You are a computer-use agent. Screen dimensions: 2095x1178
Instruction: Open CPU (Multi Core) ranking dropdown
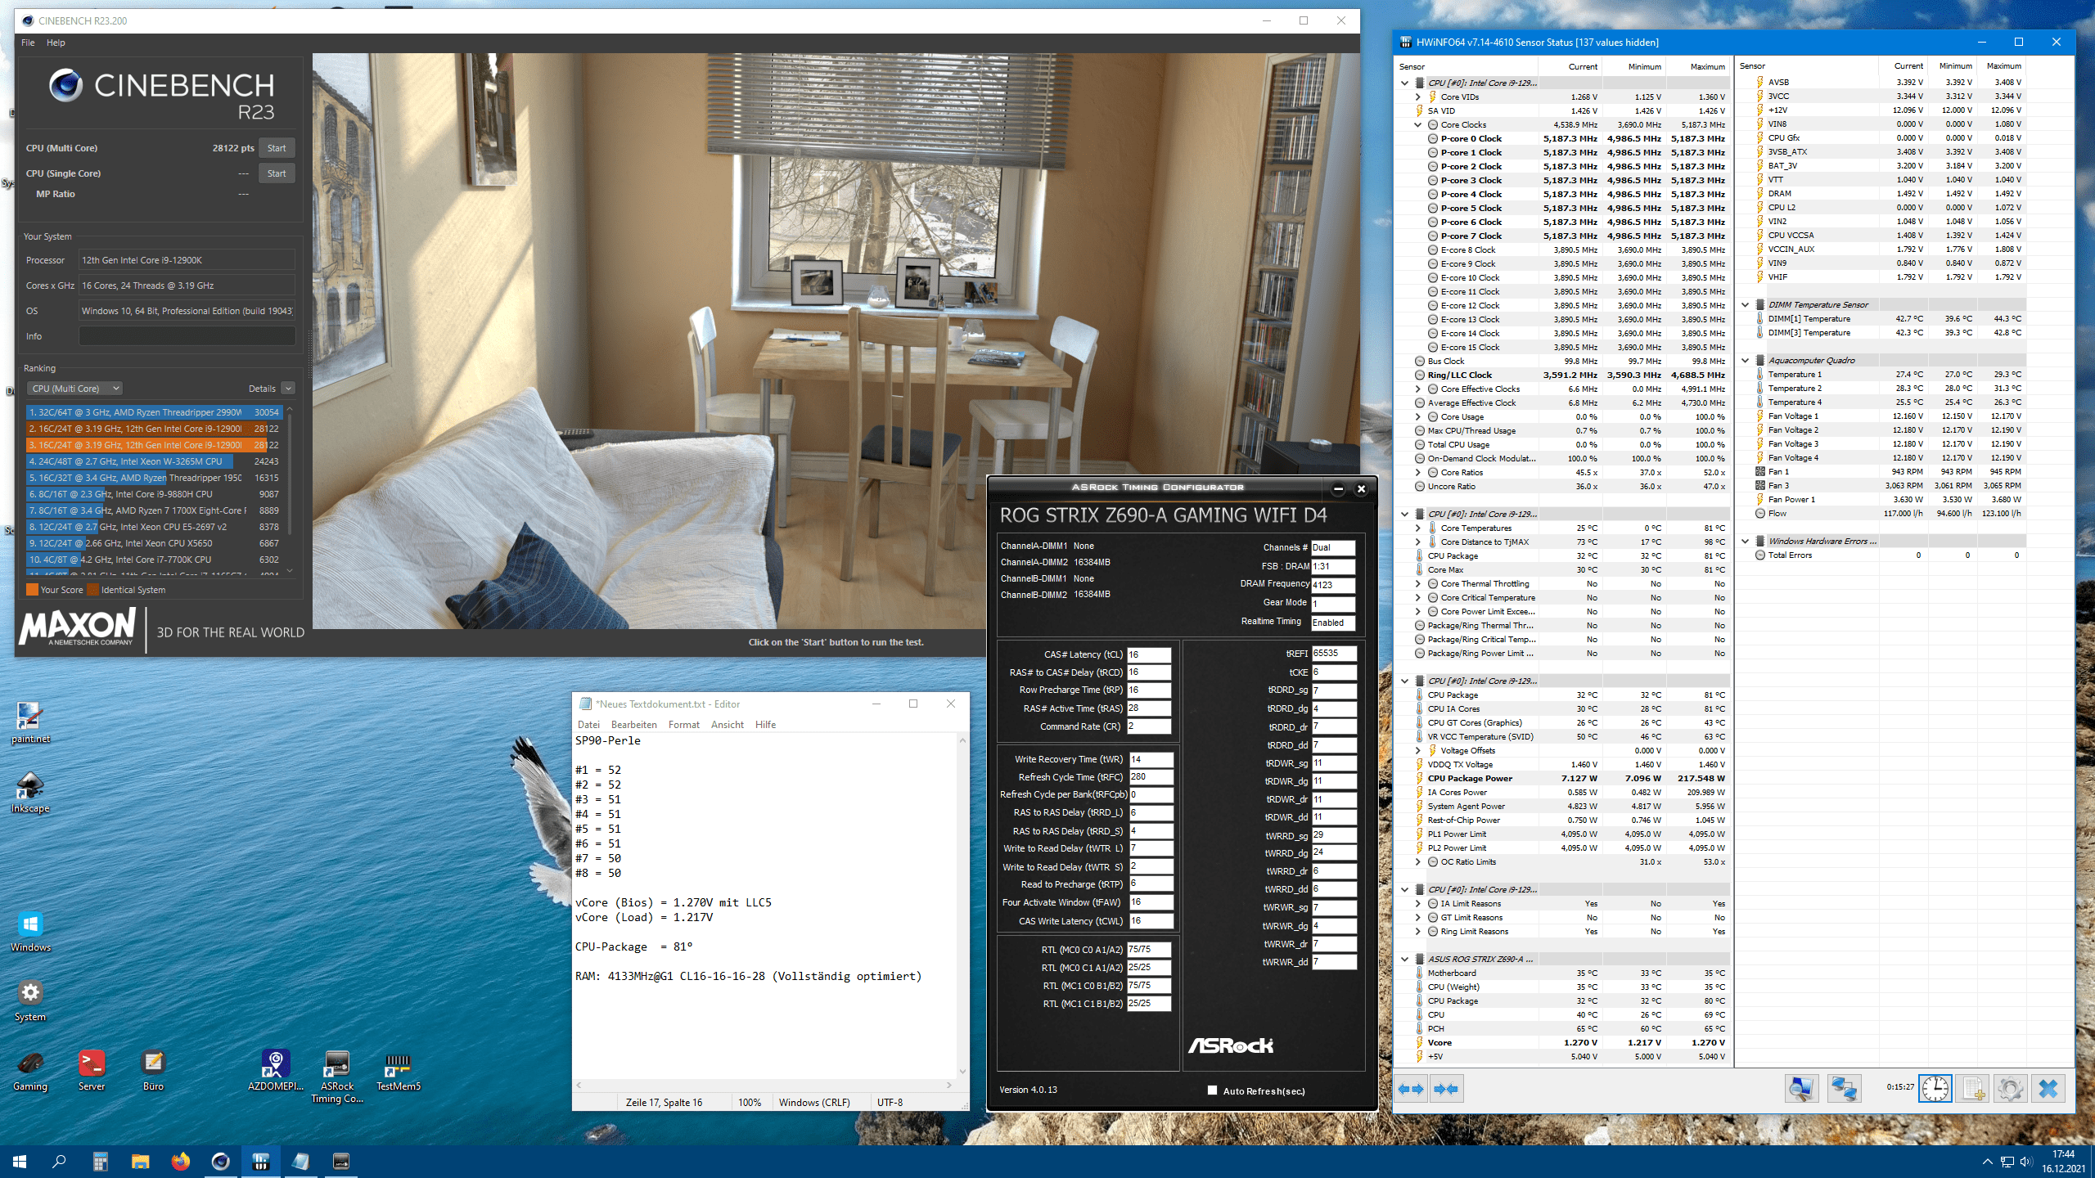pyautogui.click(x=75, y=389)
